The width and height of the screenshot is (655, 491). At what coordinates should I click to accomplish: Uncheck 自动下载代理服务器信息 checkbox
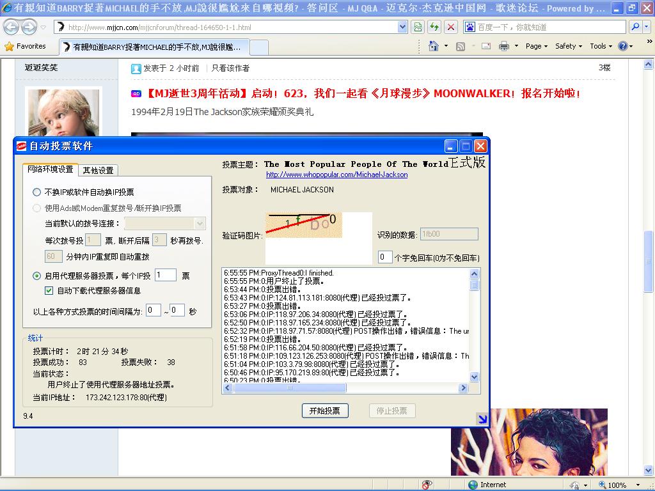pyautogui.click(x=49, y=290)
